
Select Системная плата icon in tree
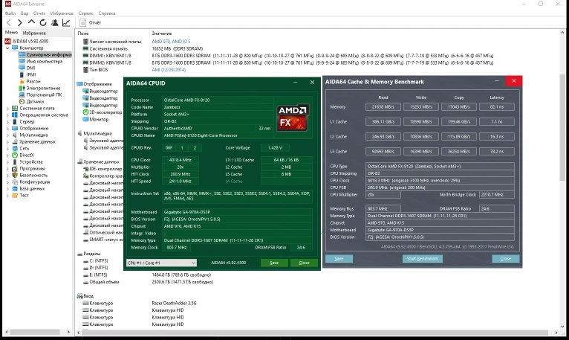(15, 108)
